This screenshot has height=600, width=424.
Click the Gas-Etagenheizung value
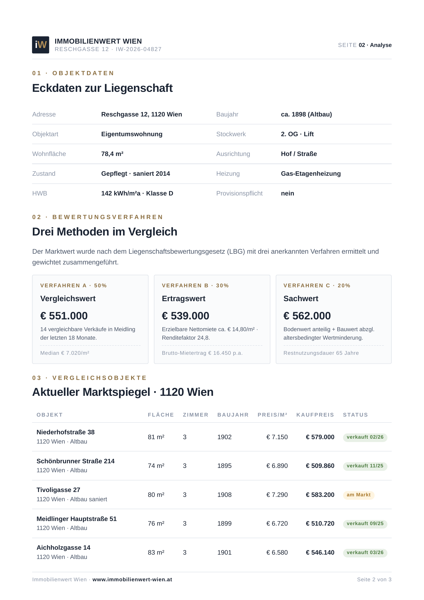[311, 173]
